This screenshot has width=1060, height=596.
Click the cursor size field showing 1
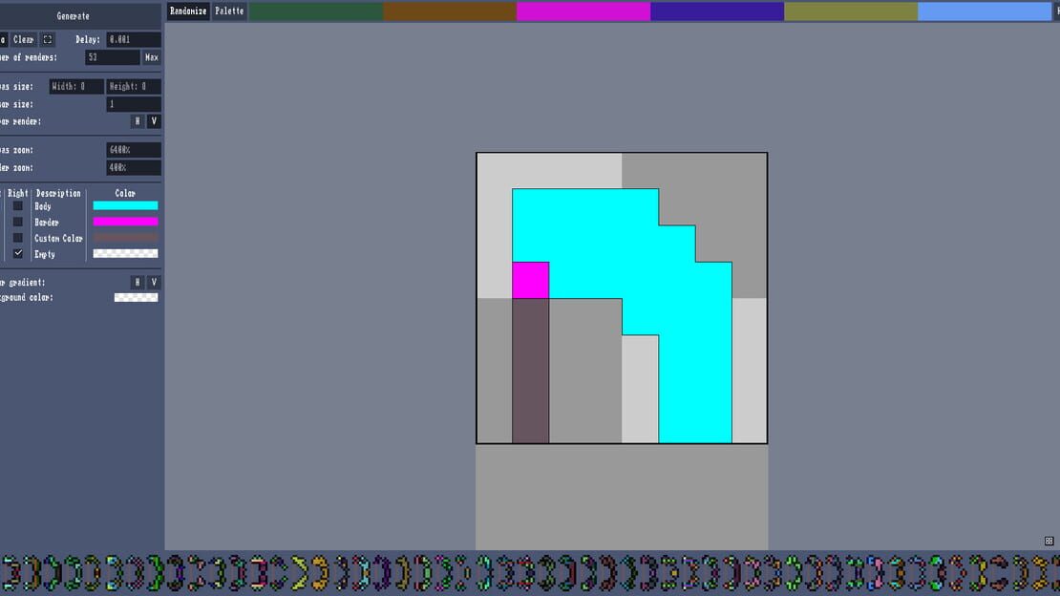(133, 104)
